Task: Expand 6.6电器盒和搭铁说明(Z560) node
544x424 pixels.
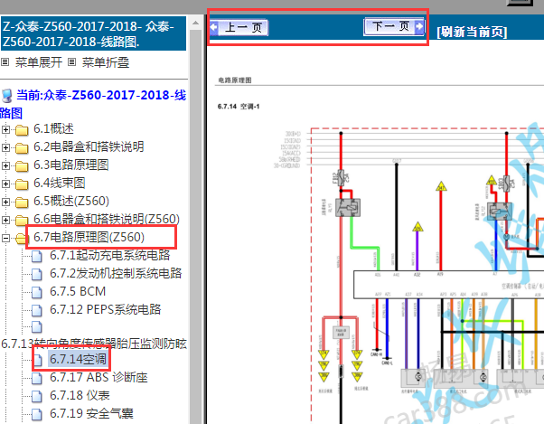Action: pyautogui.click(x=5, y=220)
